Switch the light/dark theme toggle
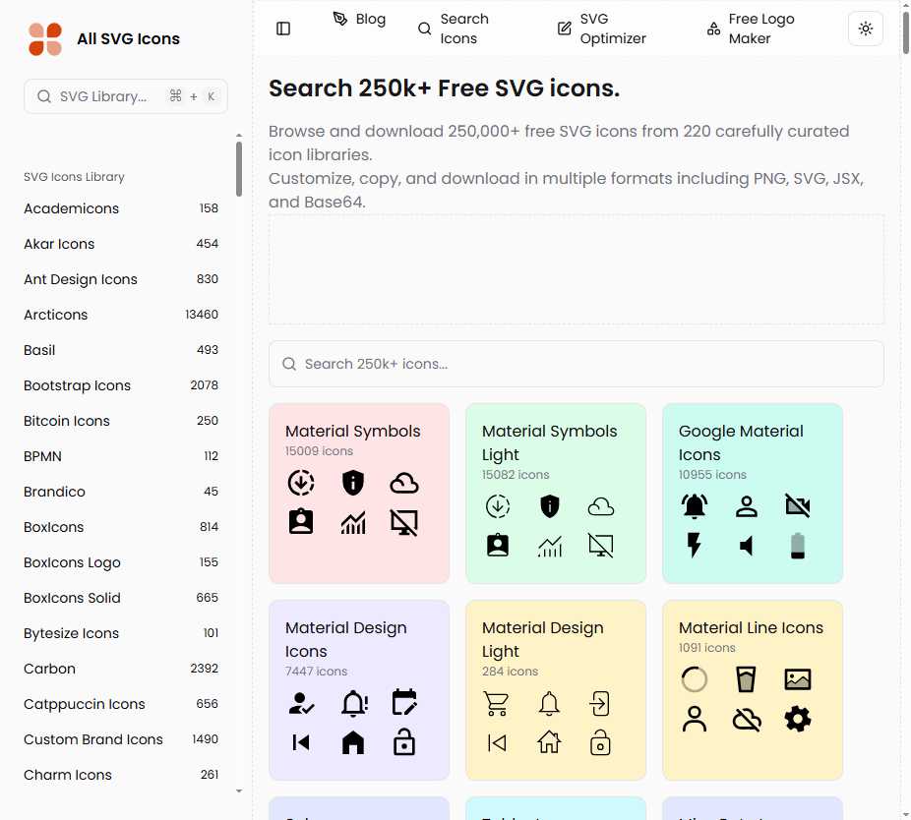The height and width of the screenshot is (820, 911). [x=865, y=29]
